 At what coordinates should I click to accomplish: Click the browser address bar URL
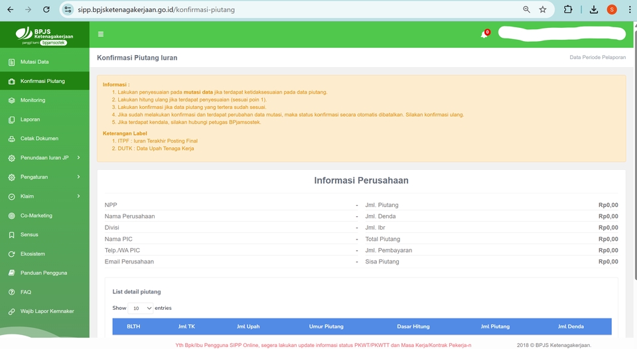coord(156,9)
